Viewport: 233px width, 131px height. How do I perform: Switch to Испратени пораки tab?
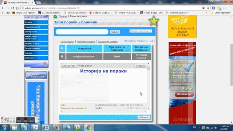[x=108, y=41]
